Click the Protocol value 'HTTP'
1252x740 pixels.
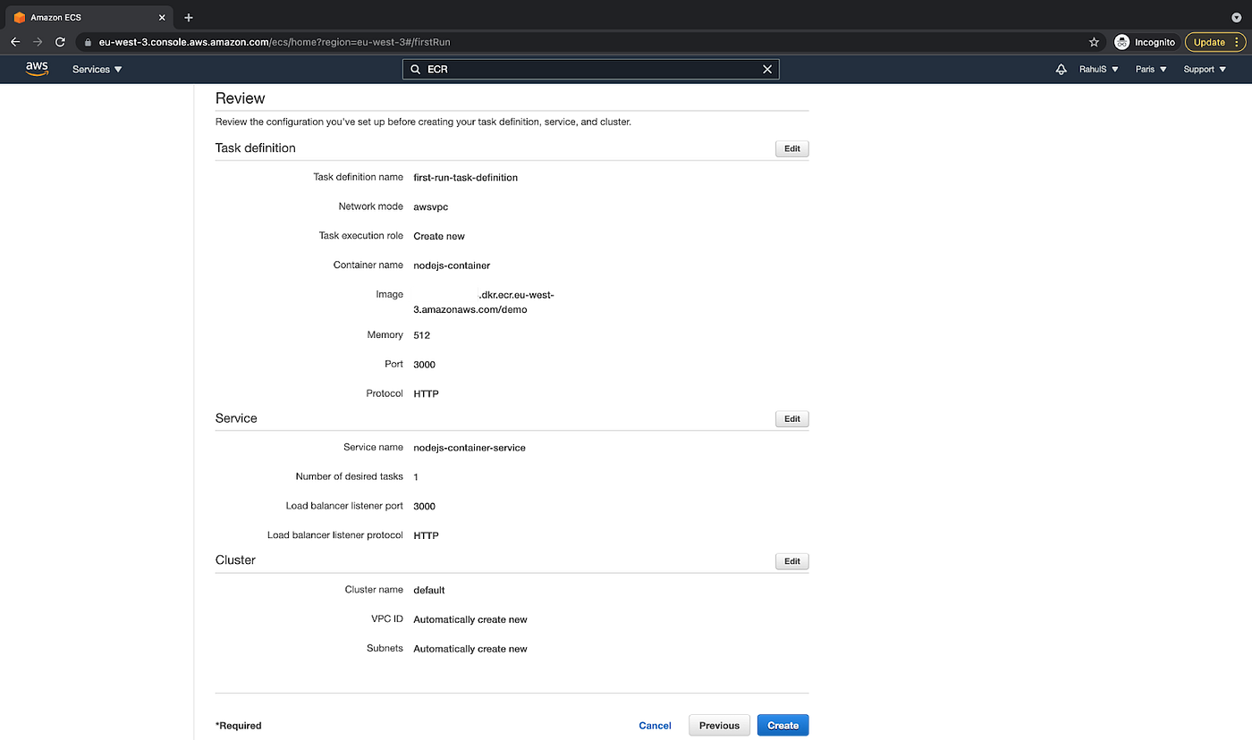coord(426,393)
